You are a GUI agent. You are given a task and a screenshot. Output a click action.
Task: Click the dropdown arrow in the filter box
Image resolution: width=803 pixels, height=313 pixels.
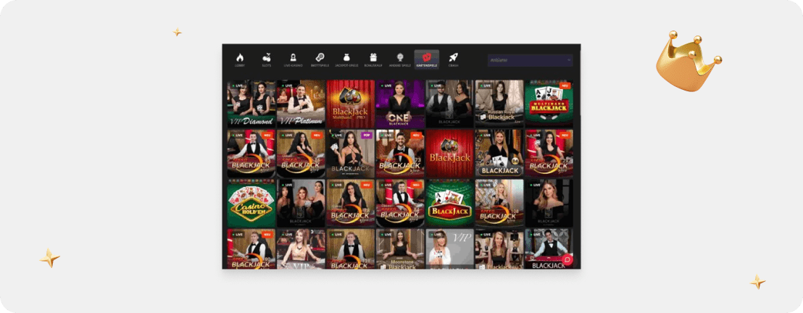(569, 61)
